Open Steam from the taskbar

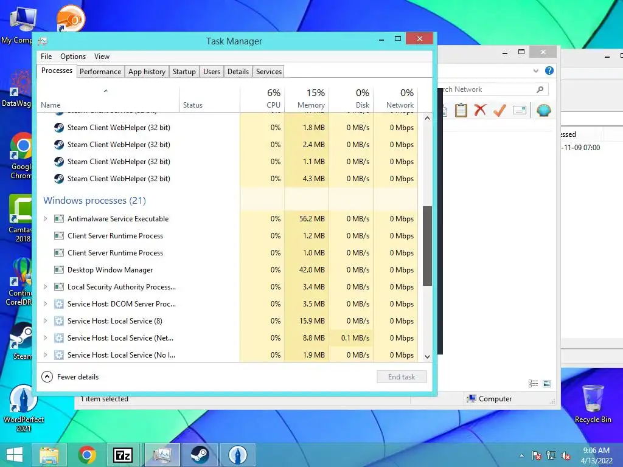200,455
